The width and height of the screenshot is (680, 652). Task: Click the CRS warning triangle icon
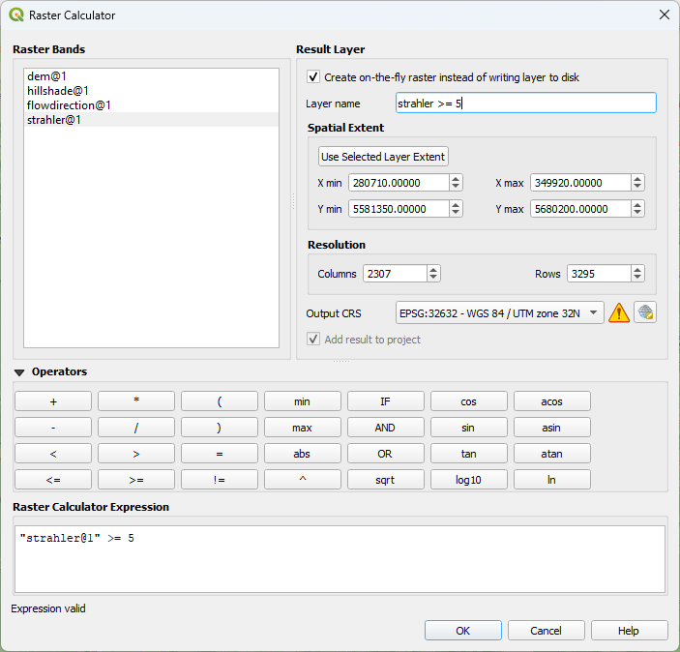pos(619,312)
